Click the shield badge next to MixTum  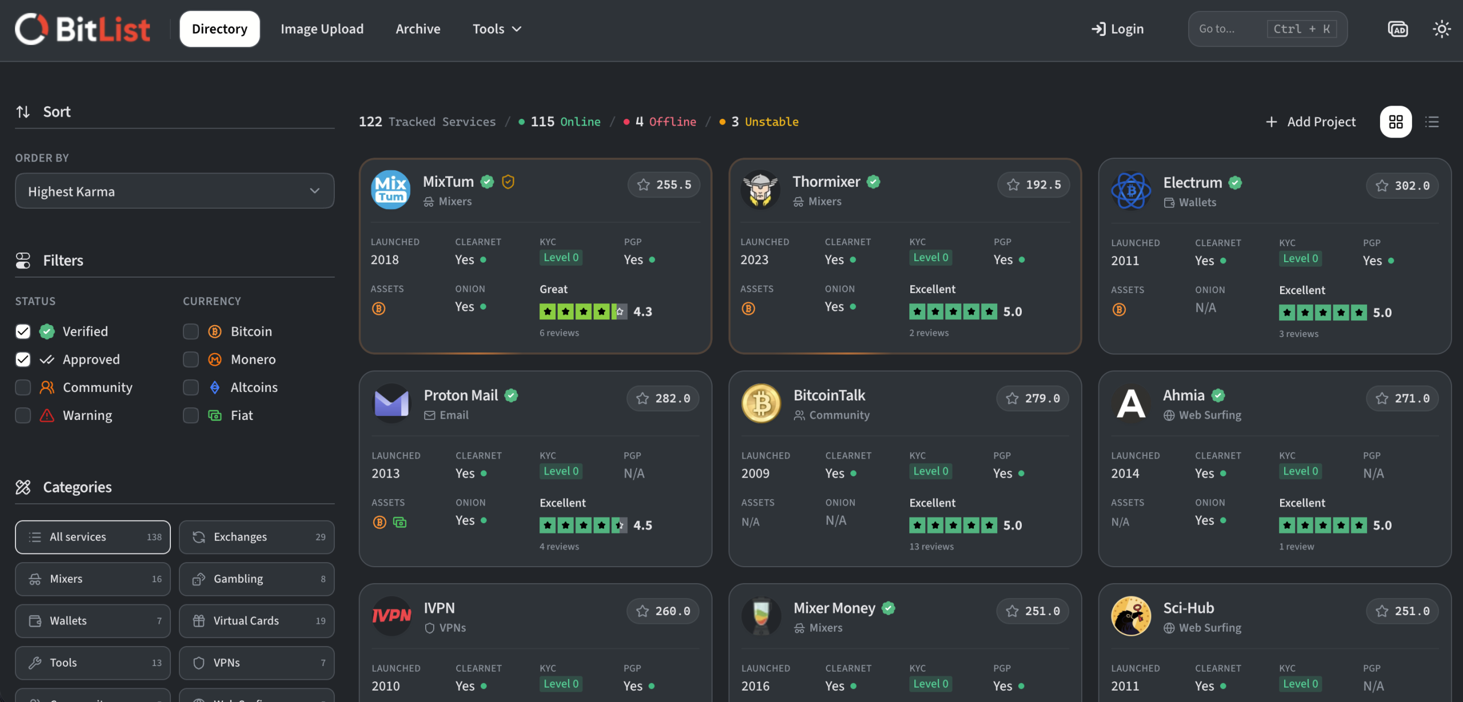[x=508, y=182]
